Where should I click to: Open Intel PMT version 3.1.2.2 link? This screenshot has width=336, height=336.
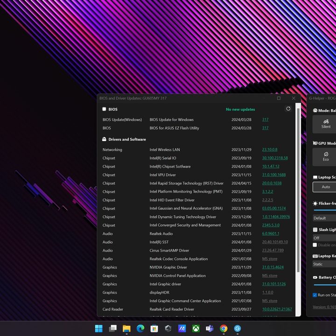point(268,192)
